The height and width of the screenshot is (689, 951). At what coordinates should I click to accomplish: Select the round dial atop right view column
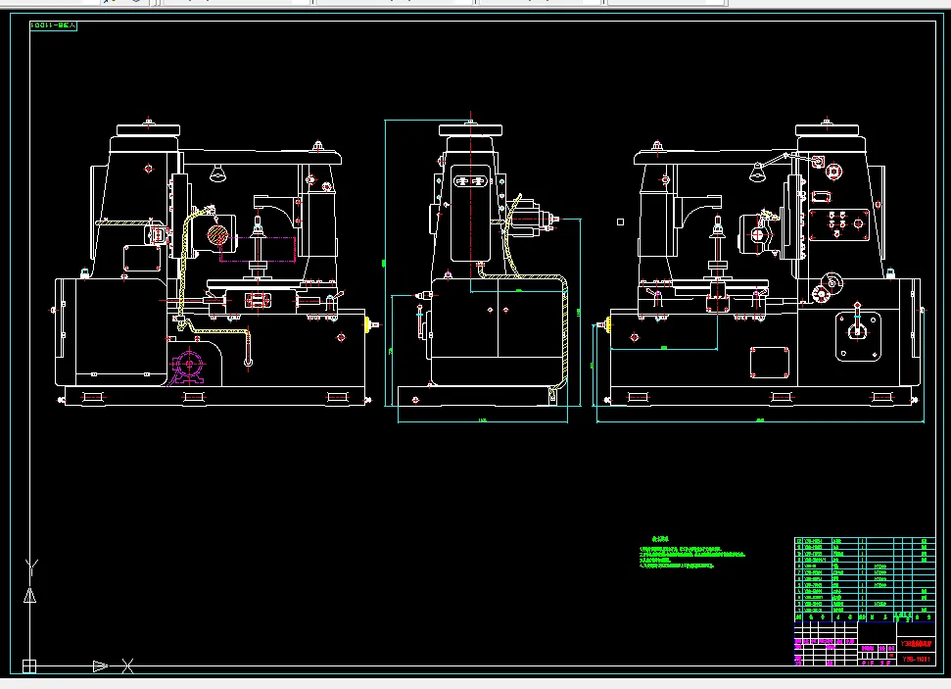pyautogui.click(x=833, y=172)
